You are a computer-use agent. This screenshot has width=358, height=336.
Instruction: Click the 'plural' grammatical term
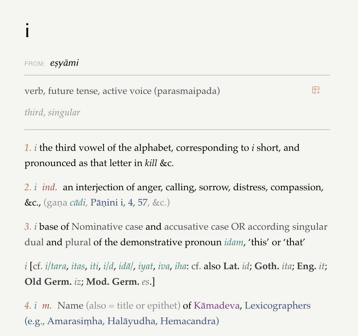[78, 242]
